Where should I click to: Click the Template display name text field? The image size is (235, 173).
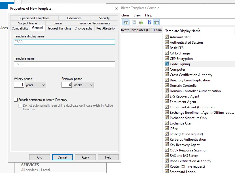[x=64, y=42]
